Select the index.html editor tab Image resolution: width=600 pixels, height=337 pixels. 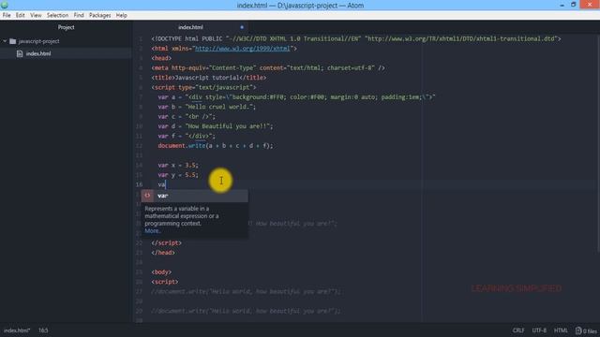pyautogui.click(x=190, y=27)
